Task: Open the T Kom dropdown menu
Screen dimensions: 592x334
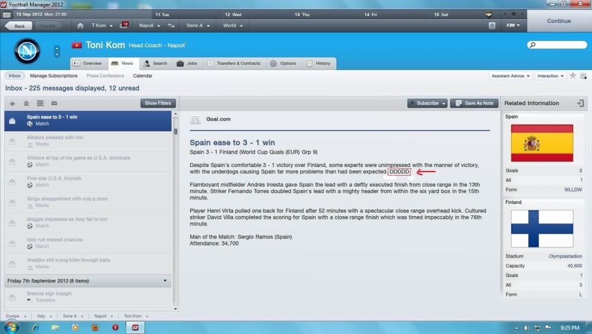Action: click(x=102, y=25)
